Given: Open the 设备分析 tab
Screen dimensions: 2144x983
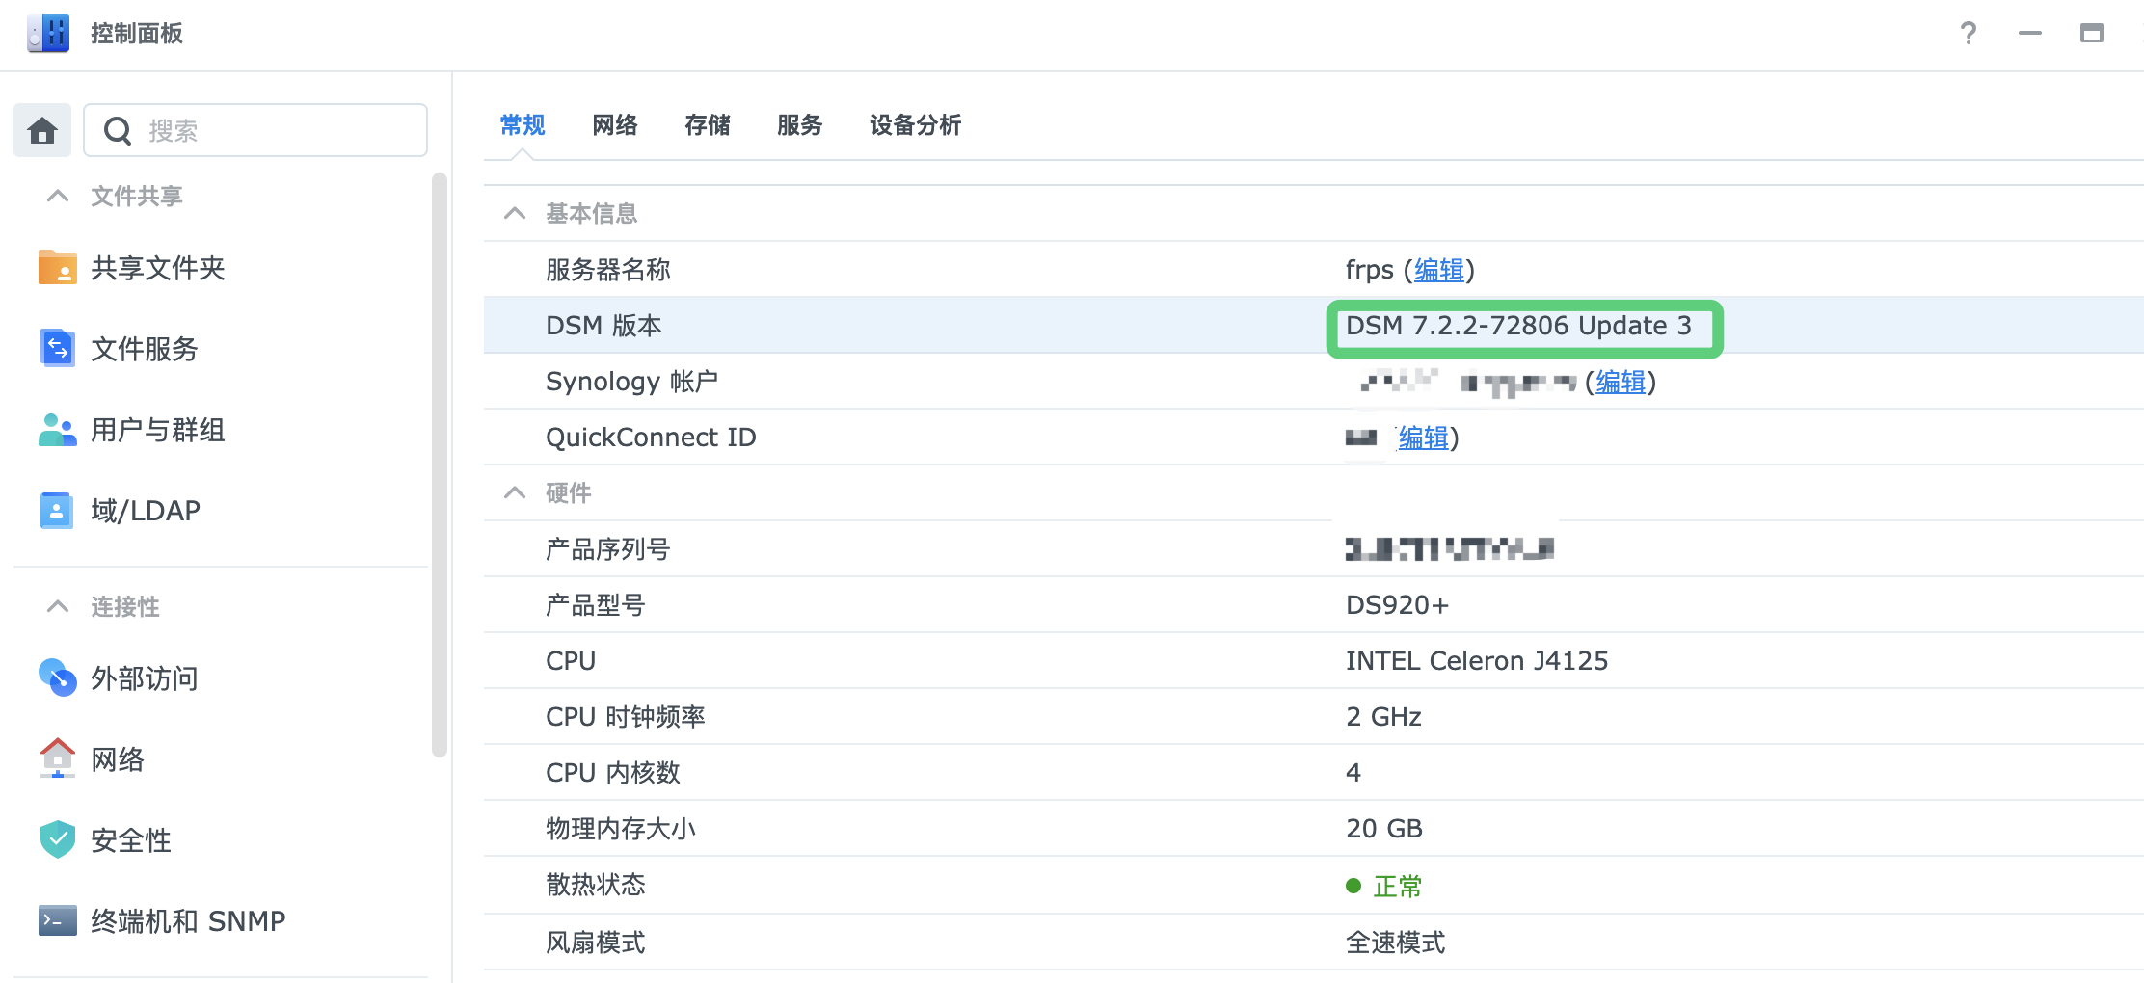Looking at the screenshot, I should (913, 125).
